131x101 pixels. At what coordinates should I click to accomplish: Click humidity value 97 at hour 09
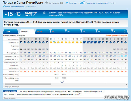point(51,71)
